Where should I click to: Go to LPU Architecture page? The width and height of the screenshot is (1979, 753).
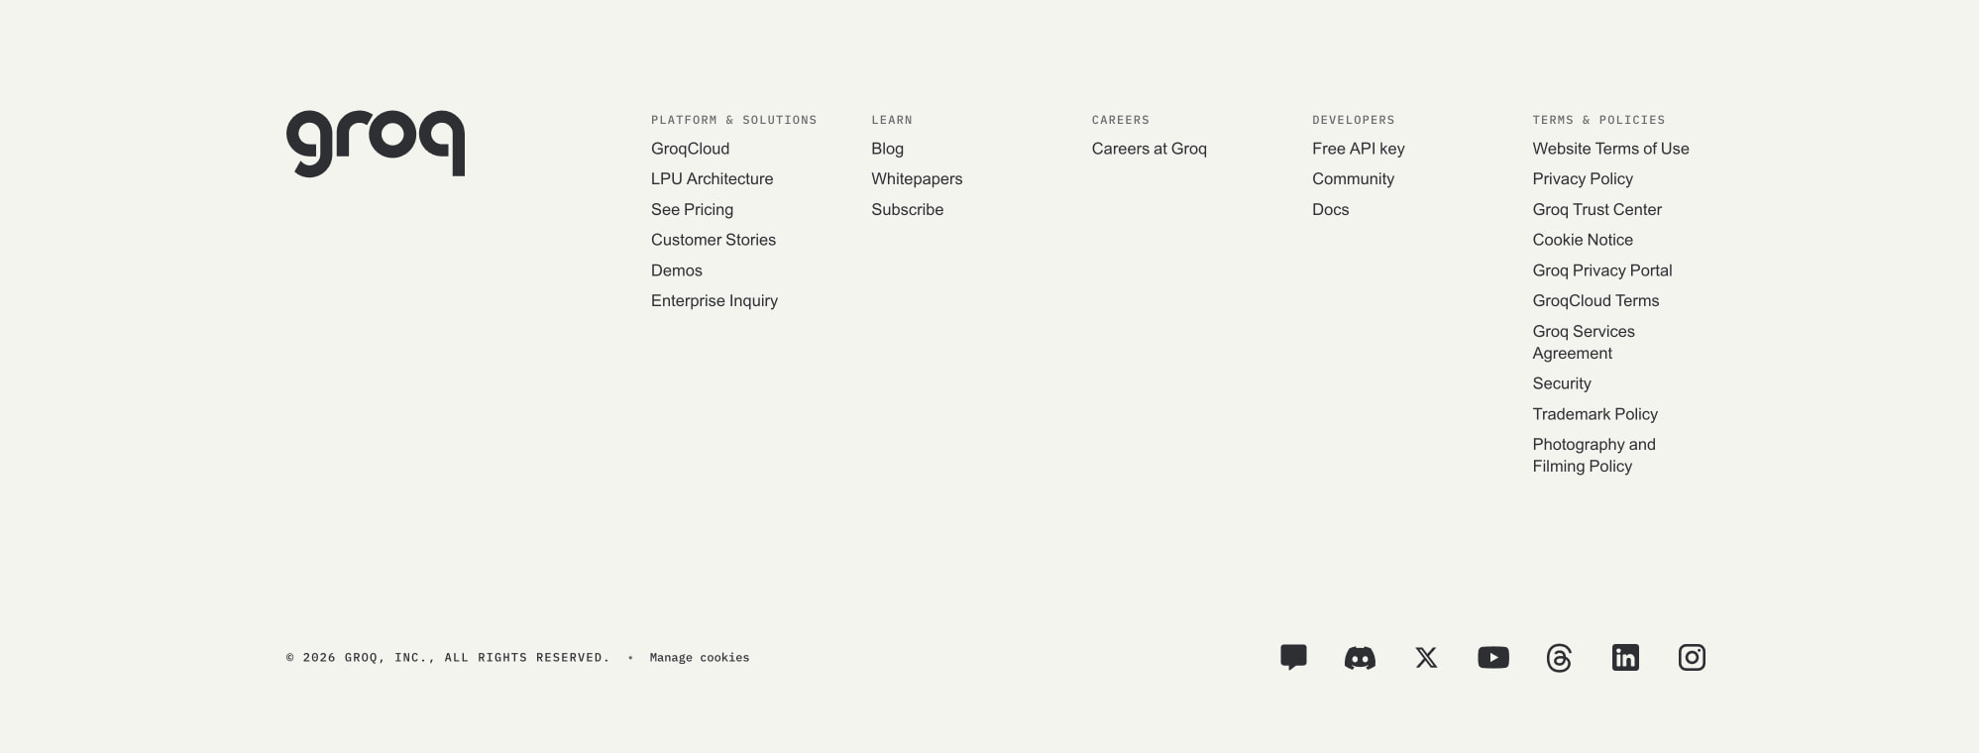[712, 179]
